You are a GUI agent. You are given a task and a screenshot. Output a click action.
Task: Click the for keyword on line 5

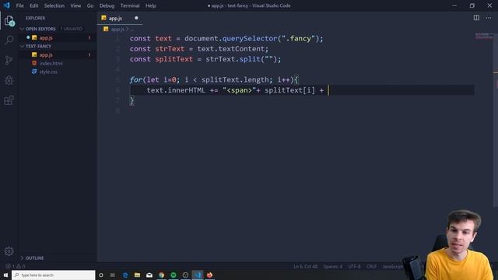136,79
